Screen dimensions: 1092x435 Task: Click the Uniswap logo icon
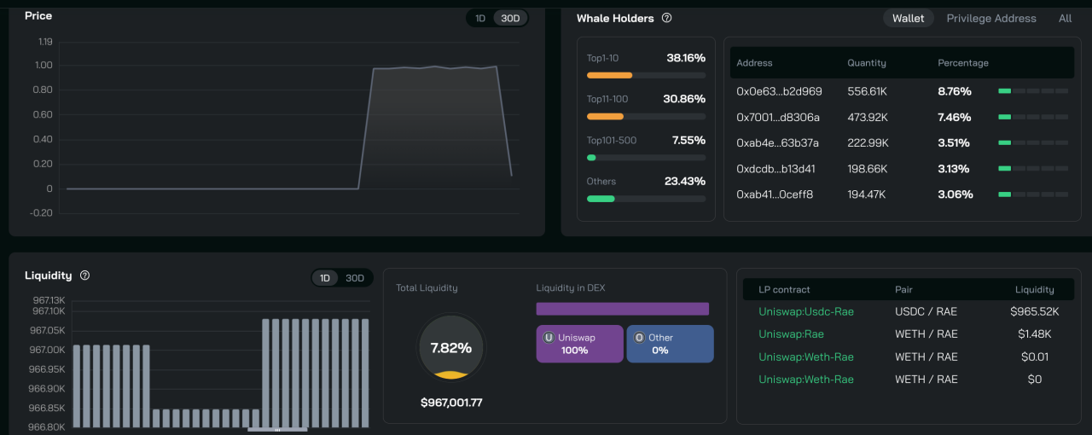point(549,338)
